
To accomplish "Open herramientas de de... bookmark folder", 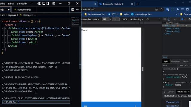I will point(95,14).
